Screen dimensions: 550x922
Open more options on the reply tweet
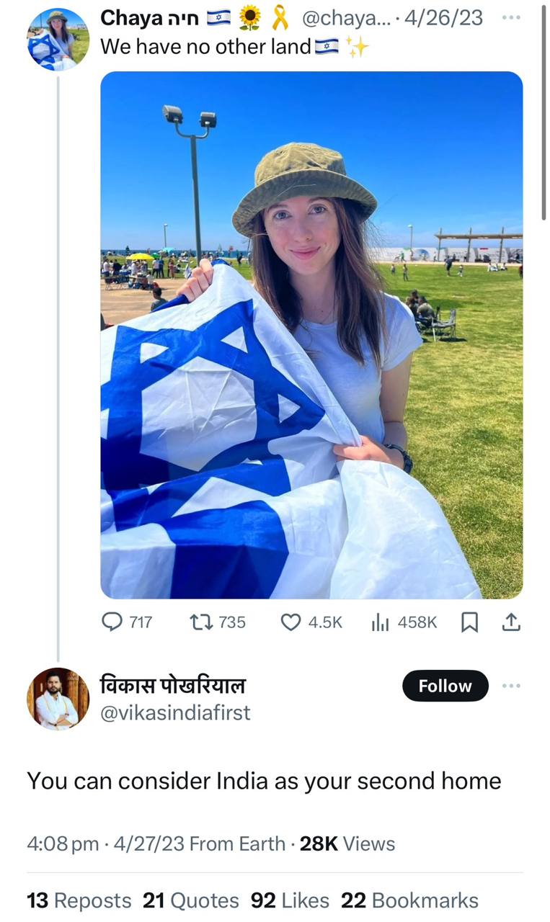coord(510,686)
